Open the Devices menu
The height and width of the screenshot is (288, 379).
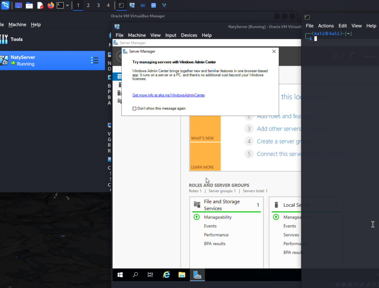pyautogui.click(x=189, y=35)
